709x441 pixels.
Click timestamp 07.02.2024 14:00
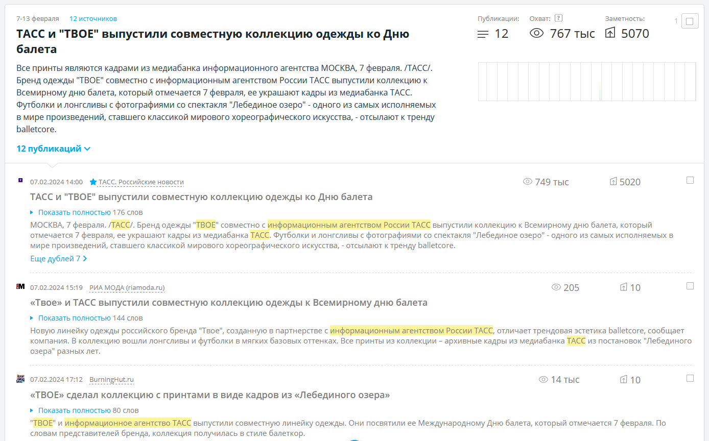click(x=56, y=182)
